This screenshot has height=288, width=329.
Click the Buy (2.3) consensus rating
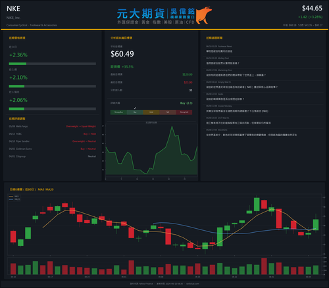[x=186, y=103]
